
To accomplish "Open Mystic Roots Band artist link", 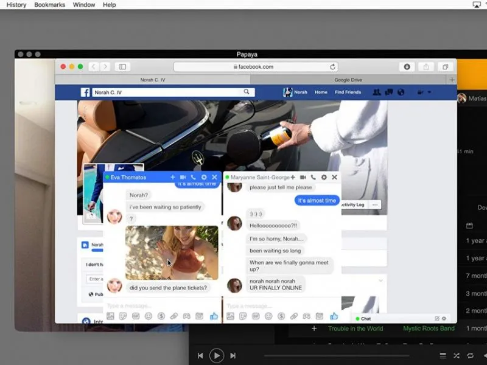I will 429,328.
